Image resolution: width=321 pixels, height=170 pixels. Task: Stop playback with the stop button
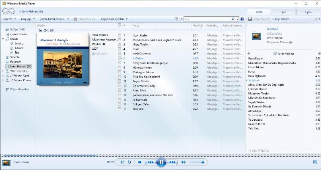tap(140, 162)
